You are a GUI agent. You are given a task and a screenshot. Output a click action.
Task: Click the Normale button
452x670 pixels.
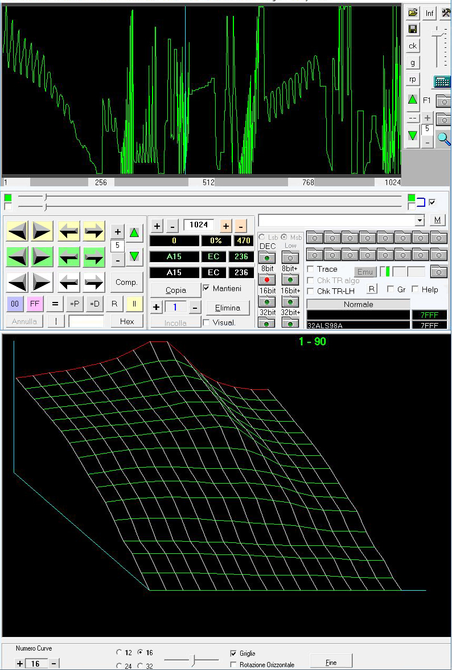click(x=358, y=304)
